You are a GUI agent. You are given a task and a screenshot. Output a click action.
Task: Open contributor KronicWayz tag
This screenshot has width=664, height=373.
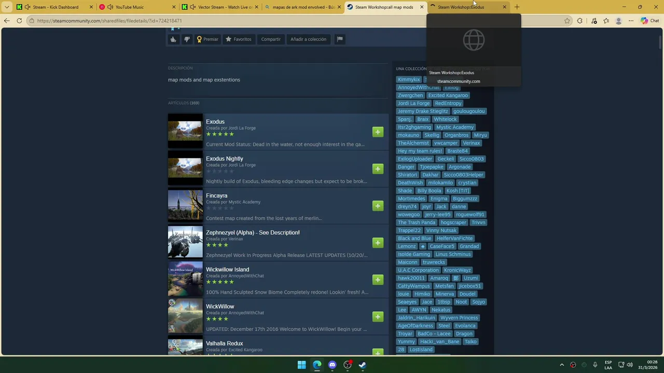coord(458,270)
